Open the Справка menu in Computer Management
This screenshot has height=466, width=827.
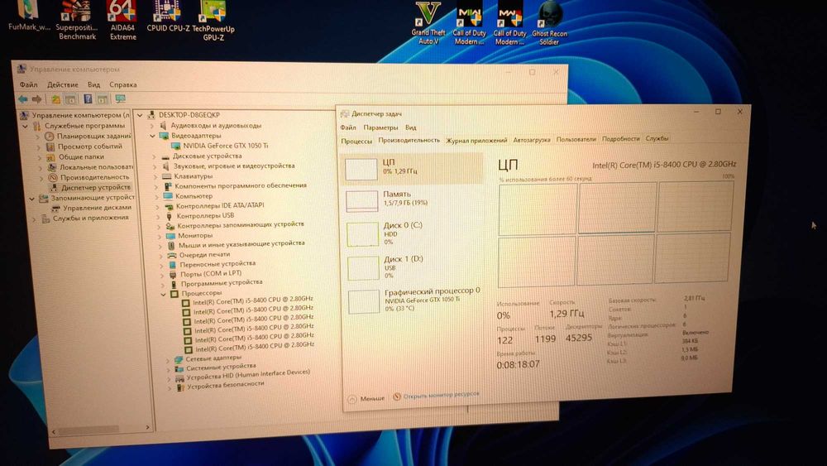tap(123, 84)
